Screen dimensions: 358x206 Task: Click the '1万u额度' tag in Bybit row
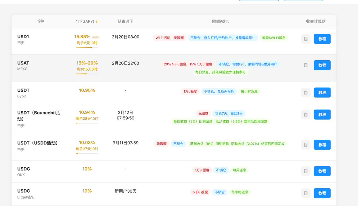[190, 92]
